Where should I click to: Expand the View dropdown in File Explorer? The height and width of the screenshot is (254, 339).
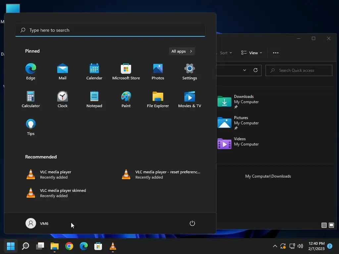click(x=252, y=53)
